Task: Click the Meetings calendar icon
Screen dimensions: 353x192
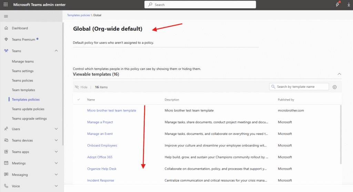Action: pos(6,163)
